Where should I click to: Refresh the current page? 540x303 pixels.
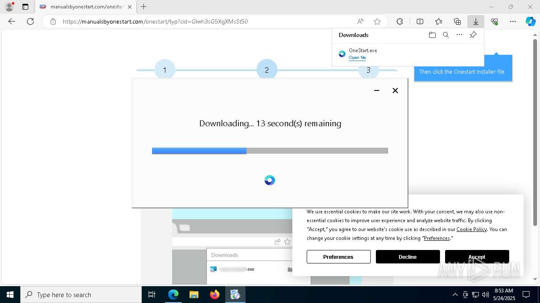[30, 21]
